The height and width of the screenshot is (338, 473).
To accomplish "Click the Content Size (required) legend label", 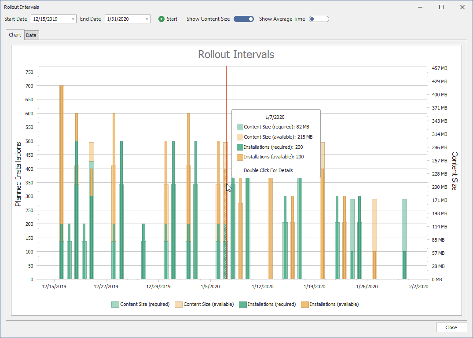I will pos(145,304).
